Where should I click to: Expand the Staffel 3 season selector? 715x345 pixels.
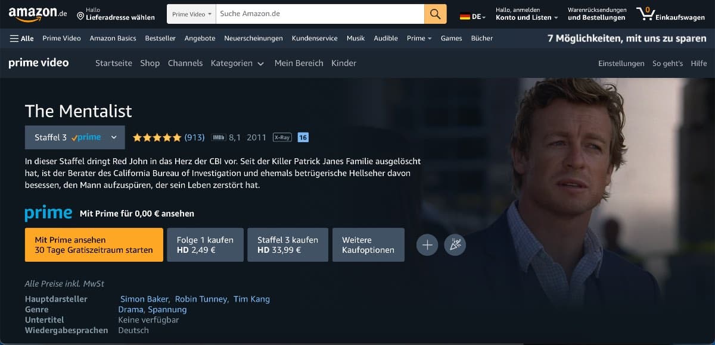[75, 137]
